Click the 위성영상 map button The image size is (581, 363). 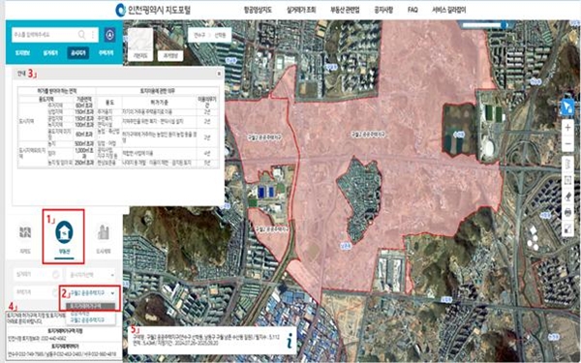[x=170, y=55]
